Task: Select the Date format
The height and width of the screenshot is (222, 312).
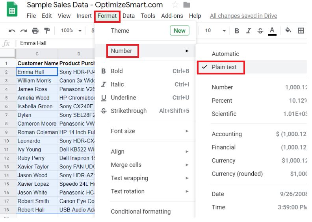Action: [251, 194]
